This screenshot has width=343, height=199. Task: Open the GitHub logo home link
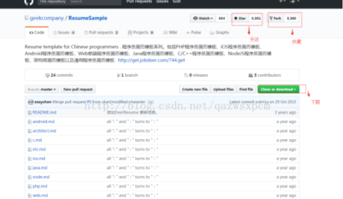tap(29, 2)
